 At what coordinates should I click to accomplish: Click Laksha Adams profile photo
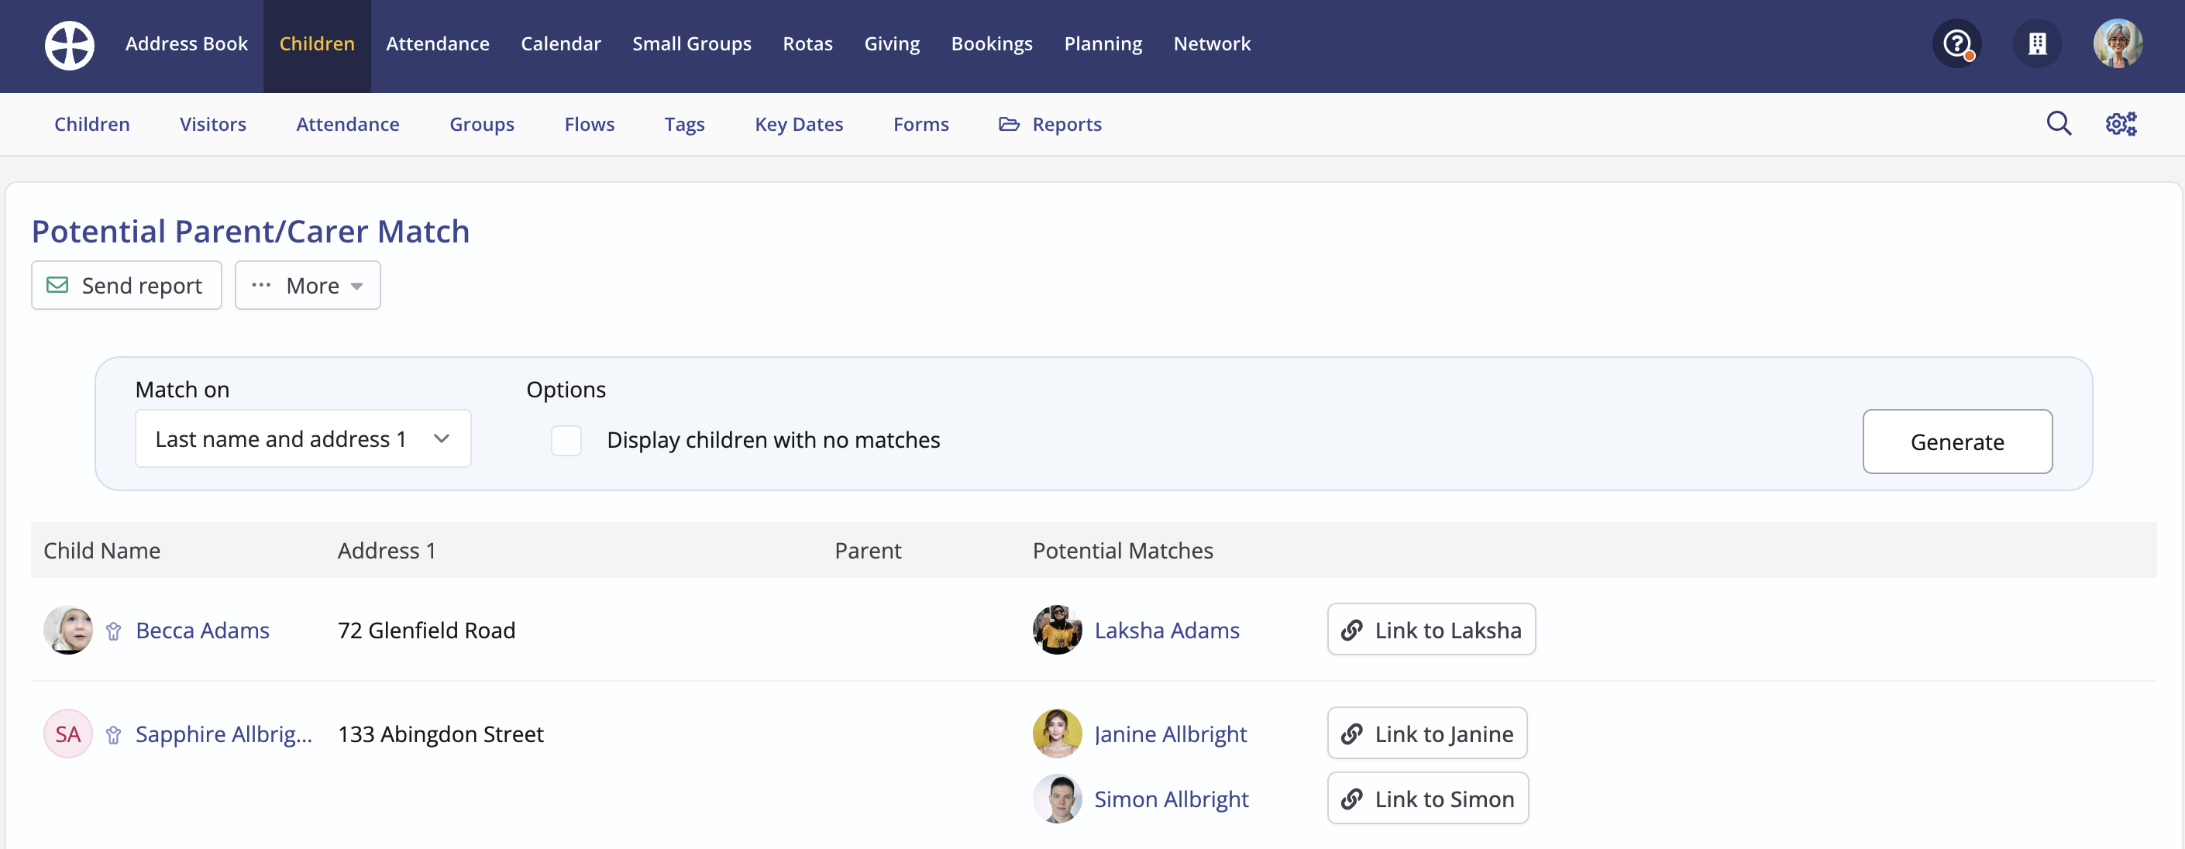[x=1056, y=631]
